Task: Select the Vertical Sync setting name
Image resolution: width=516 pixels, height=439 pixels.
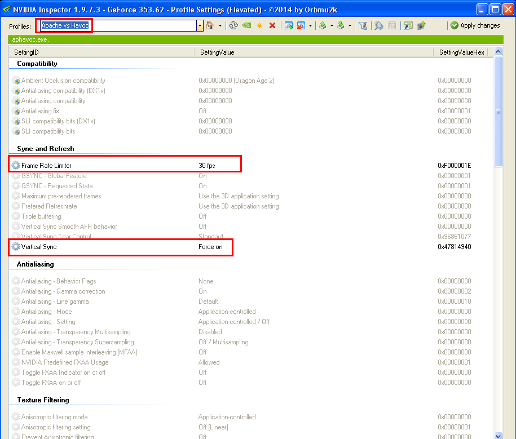Action: 39,247
